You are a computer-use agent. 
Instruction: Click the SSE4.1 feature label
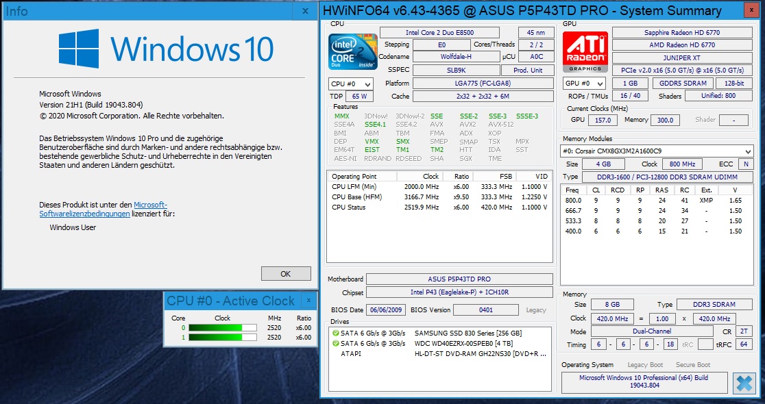(375, 125)
